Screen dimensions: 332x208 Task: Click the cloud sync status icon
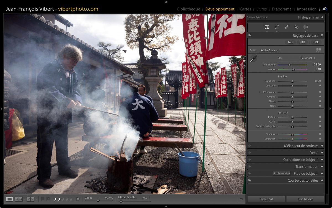(325, 9)
